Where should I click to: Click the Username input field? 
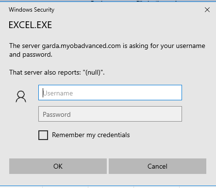(110, 93)
